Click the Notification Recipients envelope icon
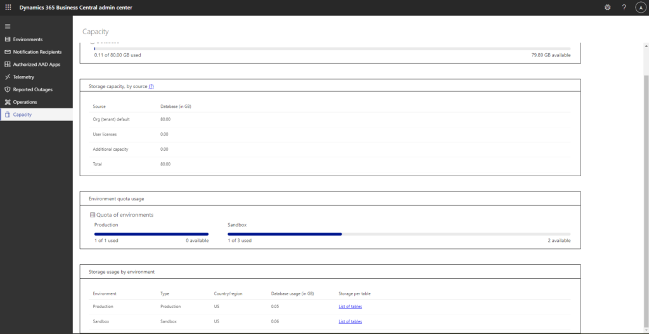Viewport: 649px width, 334px height. pos(8,52)
